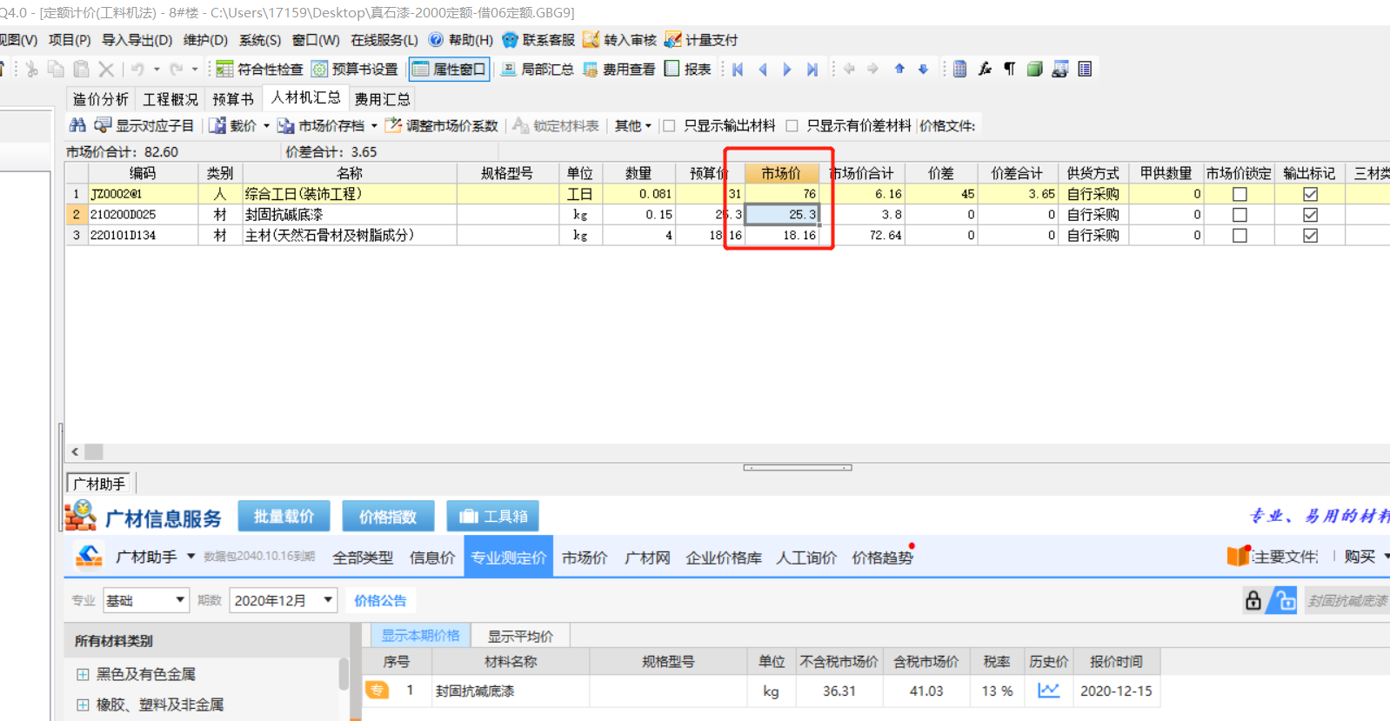Uncheck 输出标记 for 综合工日 row
Image resolution: width=1390 pixels, height=721 pixels.
pyautogui.click(x=1310, y=194)
